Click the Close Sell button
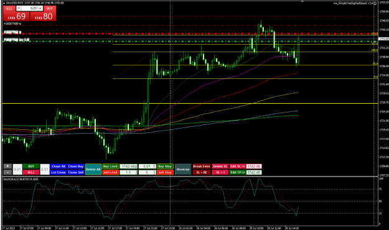 (x=76, y=172)
